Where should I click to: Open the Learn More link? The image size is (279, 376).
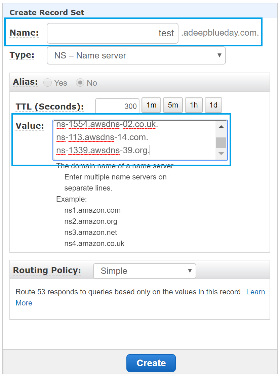pos(256,292)
